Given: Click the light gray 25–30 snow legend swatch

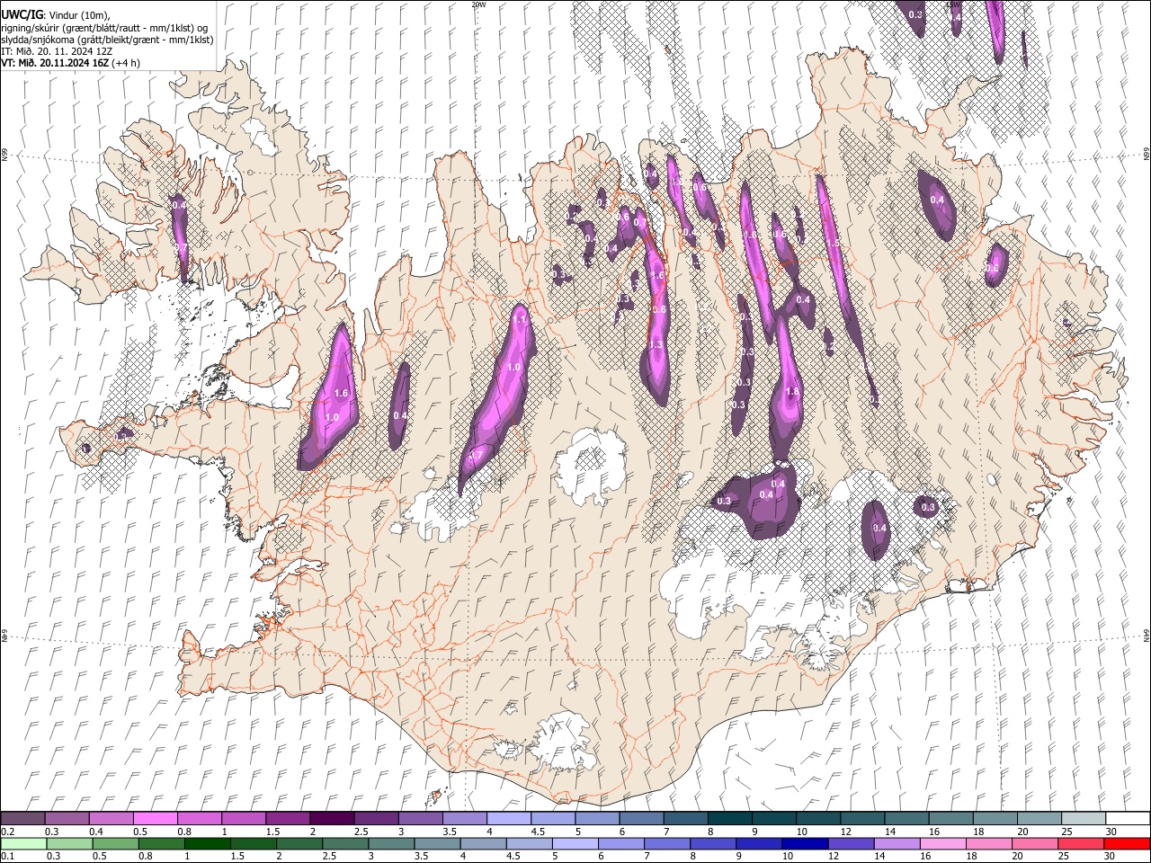Looking at the screenshot, I should [1083, 818].
